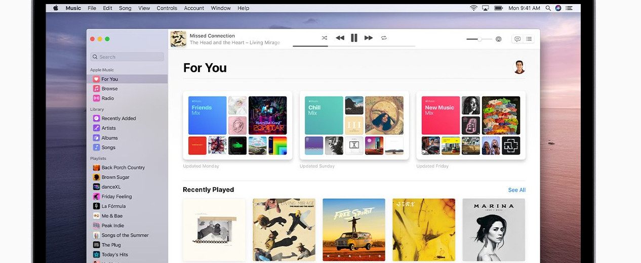Toggle repeat mode
The image size is (641, 263).
coord(384,38)
